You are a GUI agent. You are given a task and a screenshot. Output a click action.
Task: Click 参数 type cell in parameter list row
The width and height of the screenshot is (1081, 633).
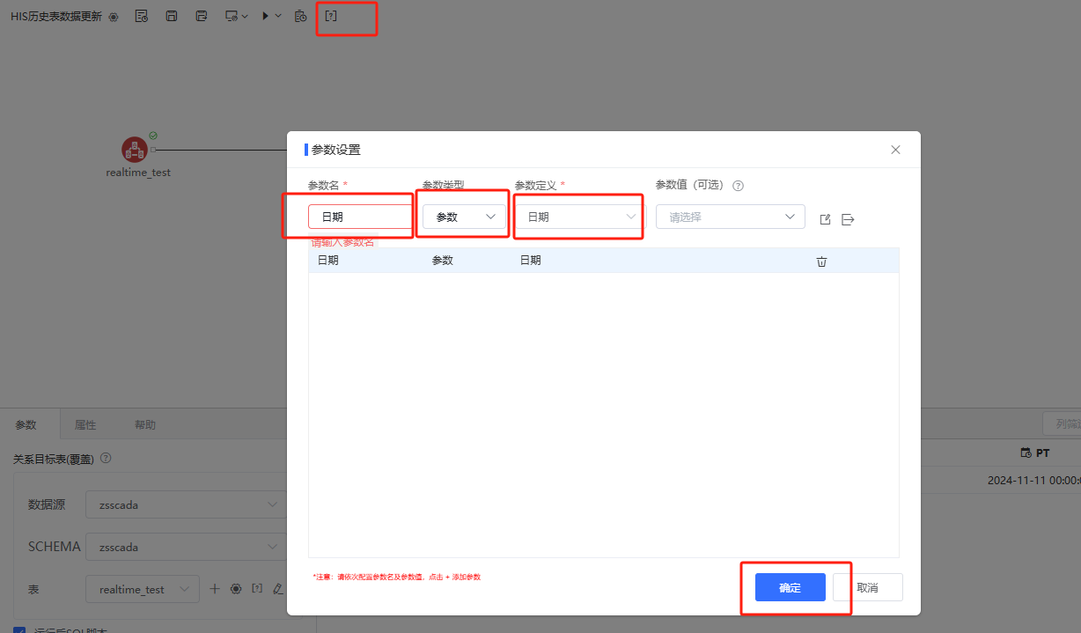click(x=443, y=261)
